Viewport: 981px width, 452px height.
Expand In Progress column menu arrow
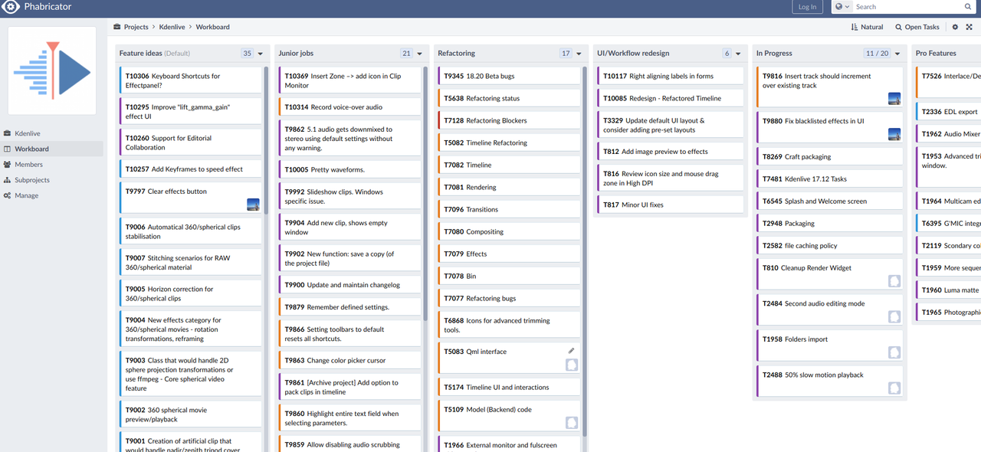[x=897, y=54]
